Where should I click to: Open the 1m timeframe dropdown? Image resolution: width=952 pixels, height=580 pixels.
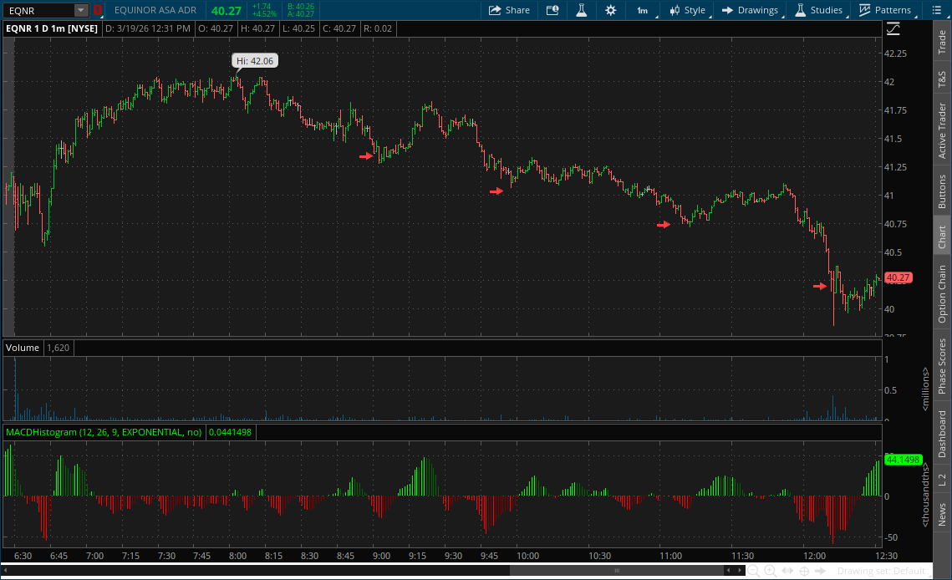643,10
